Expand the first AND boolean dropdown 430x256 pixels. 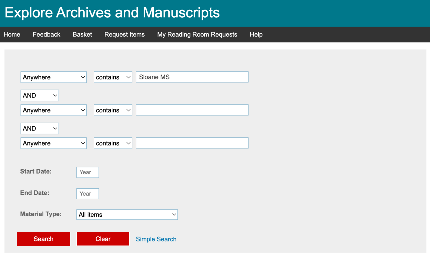(39, 95)
